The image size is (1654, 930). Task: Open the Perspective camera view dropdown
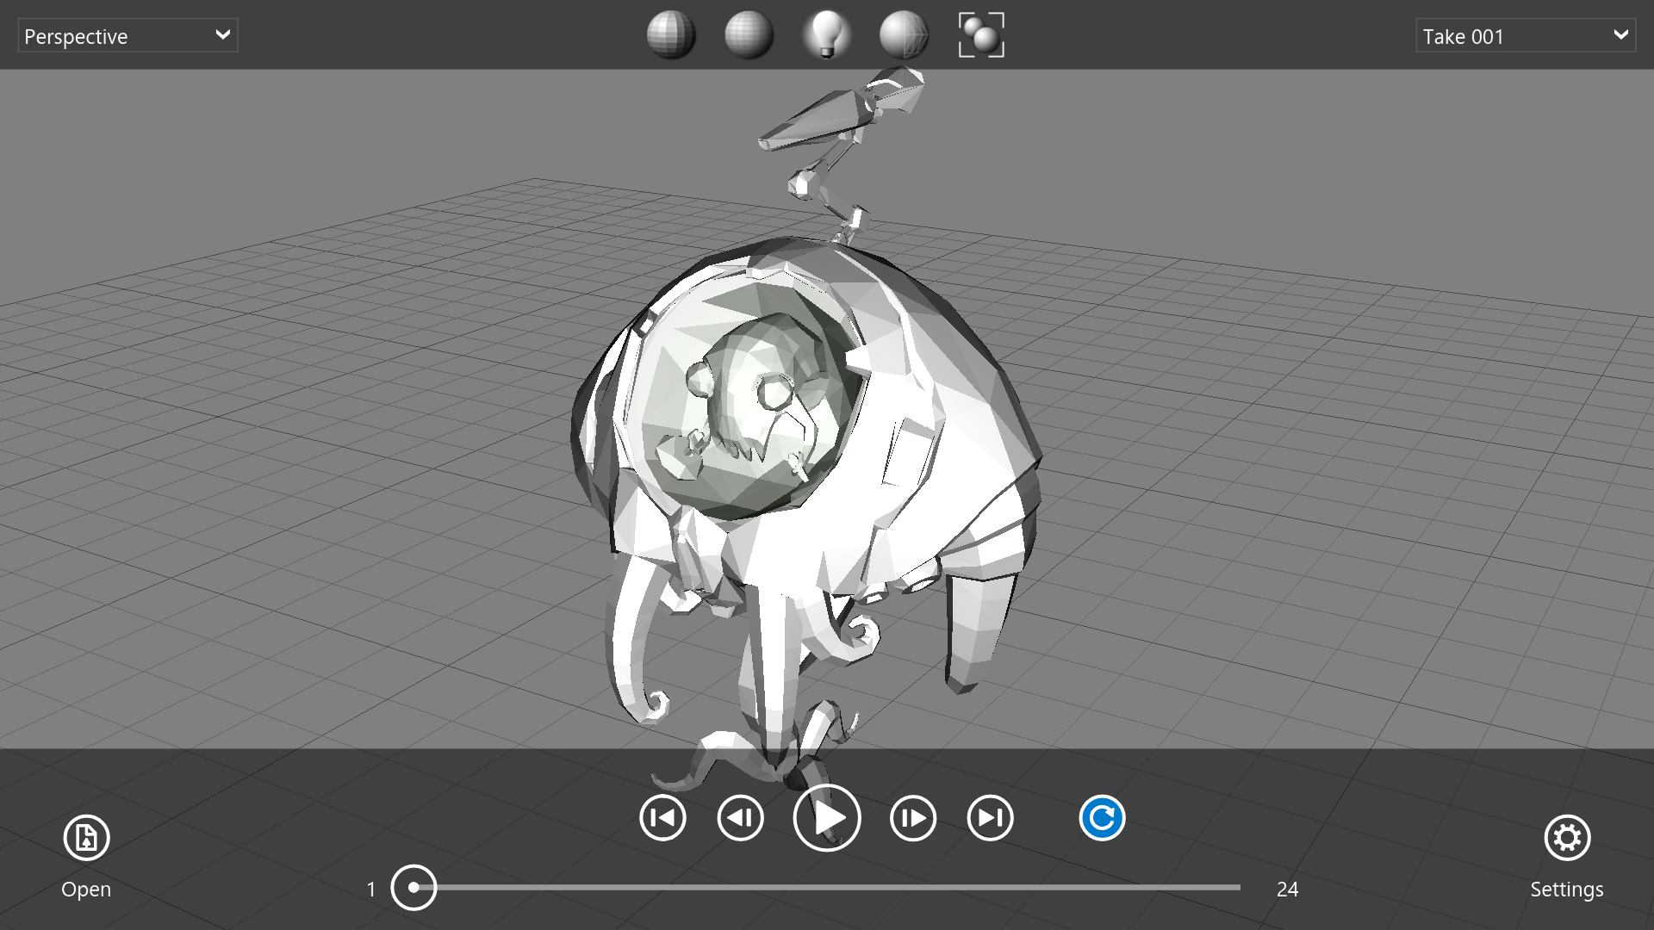click(127, 36)
